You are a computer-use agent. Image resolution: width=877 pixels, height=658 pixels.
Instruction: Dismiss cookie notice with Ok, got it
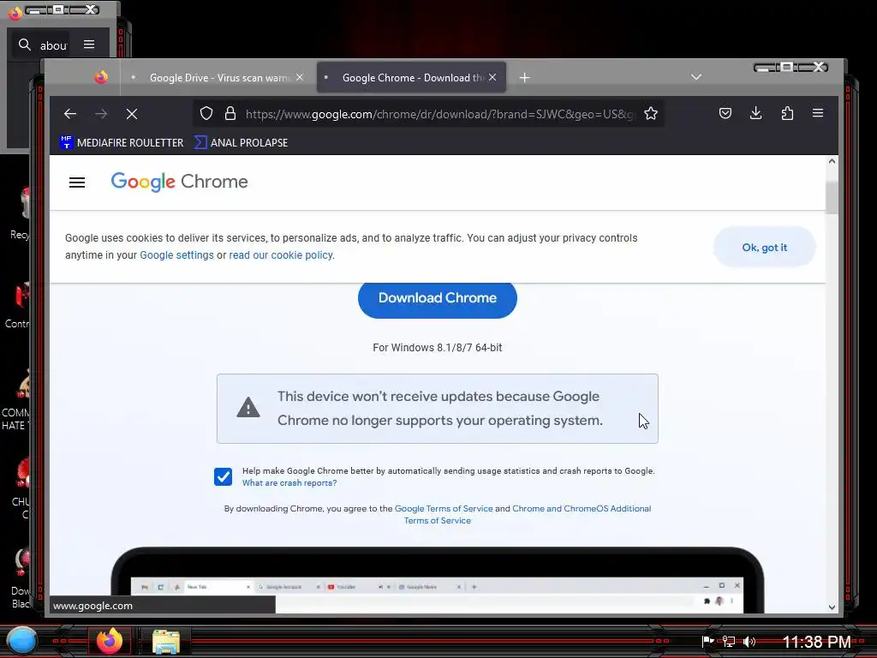click(764, 248)
